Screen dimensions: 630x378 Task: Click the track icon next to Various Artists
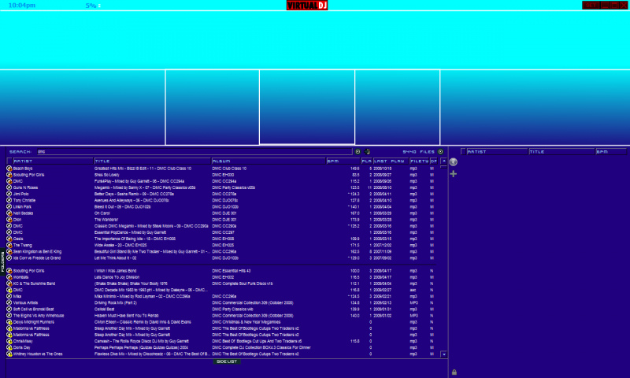click(x=9, y=303)
